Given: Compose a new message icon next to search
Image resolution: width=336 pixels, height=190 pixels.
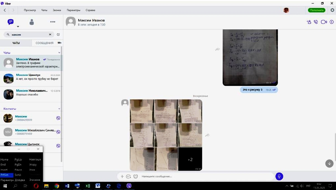Looking at the screenshot, I should pos(58,34).
